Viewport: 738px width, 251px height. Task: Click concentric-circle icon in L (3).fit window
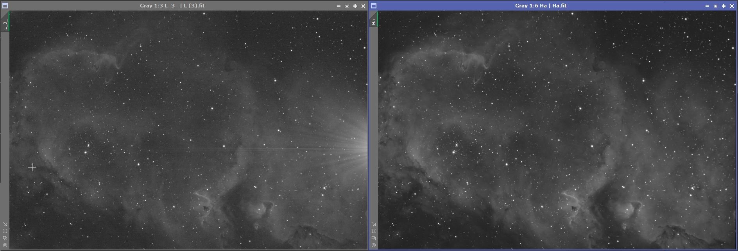point(5,245)
